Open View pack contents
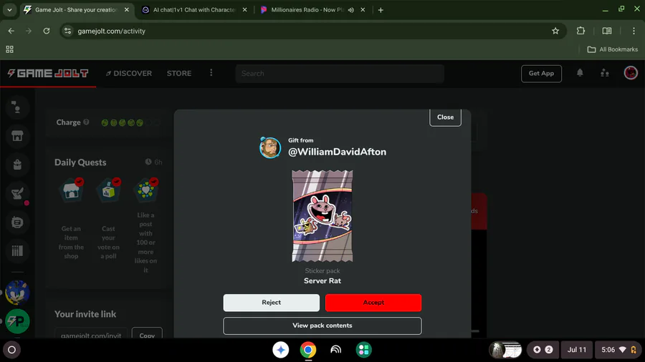Viewport: 645px width, 362px height. 322,326
